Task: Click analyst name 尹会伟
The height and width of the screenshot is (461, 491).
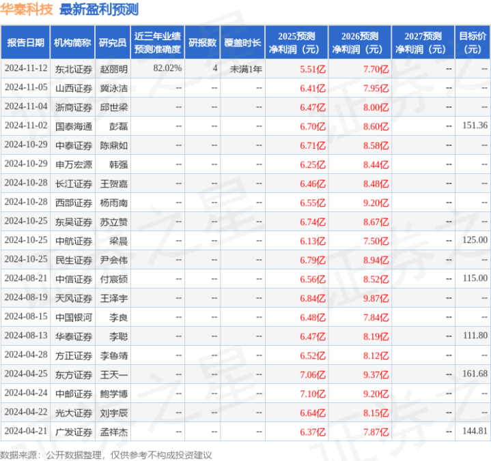Action: [x=114, y=260]
